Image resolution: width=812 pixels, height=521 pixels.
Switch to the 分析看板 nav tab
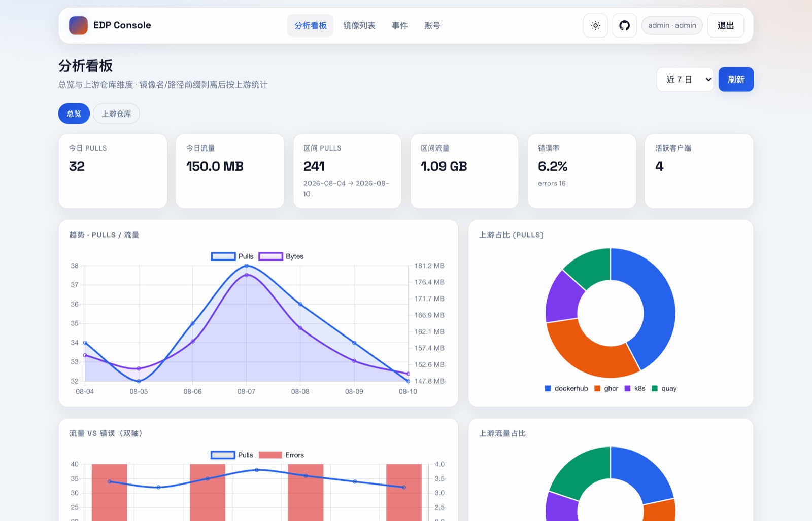[311, 25]
